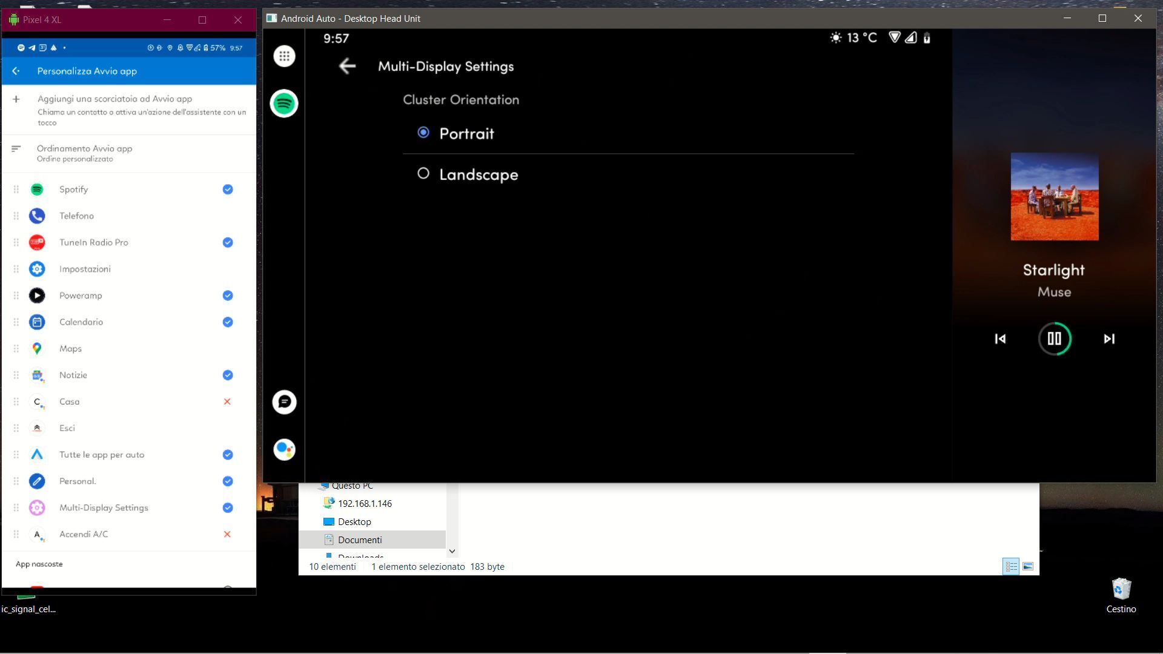Launch Google Assistant from the Android Auto sidebar
The width and height of the screenshot is (1163, 654).
283,449
